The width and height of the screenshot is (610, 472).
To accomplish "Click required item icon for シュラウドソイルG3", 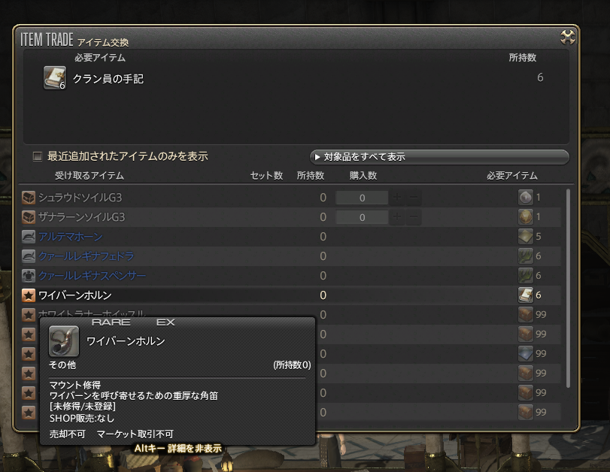I will click(526, 197).
